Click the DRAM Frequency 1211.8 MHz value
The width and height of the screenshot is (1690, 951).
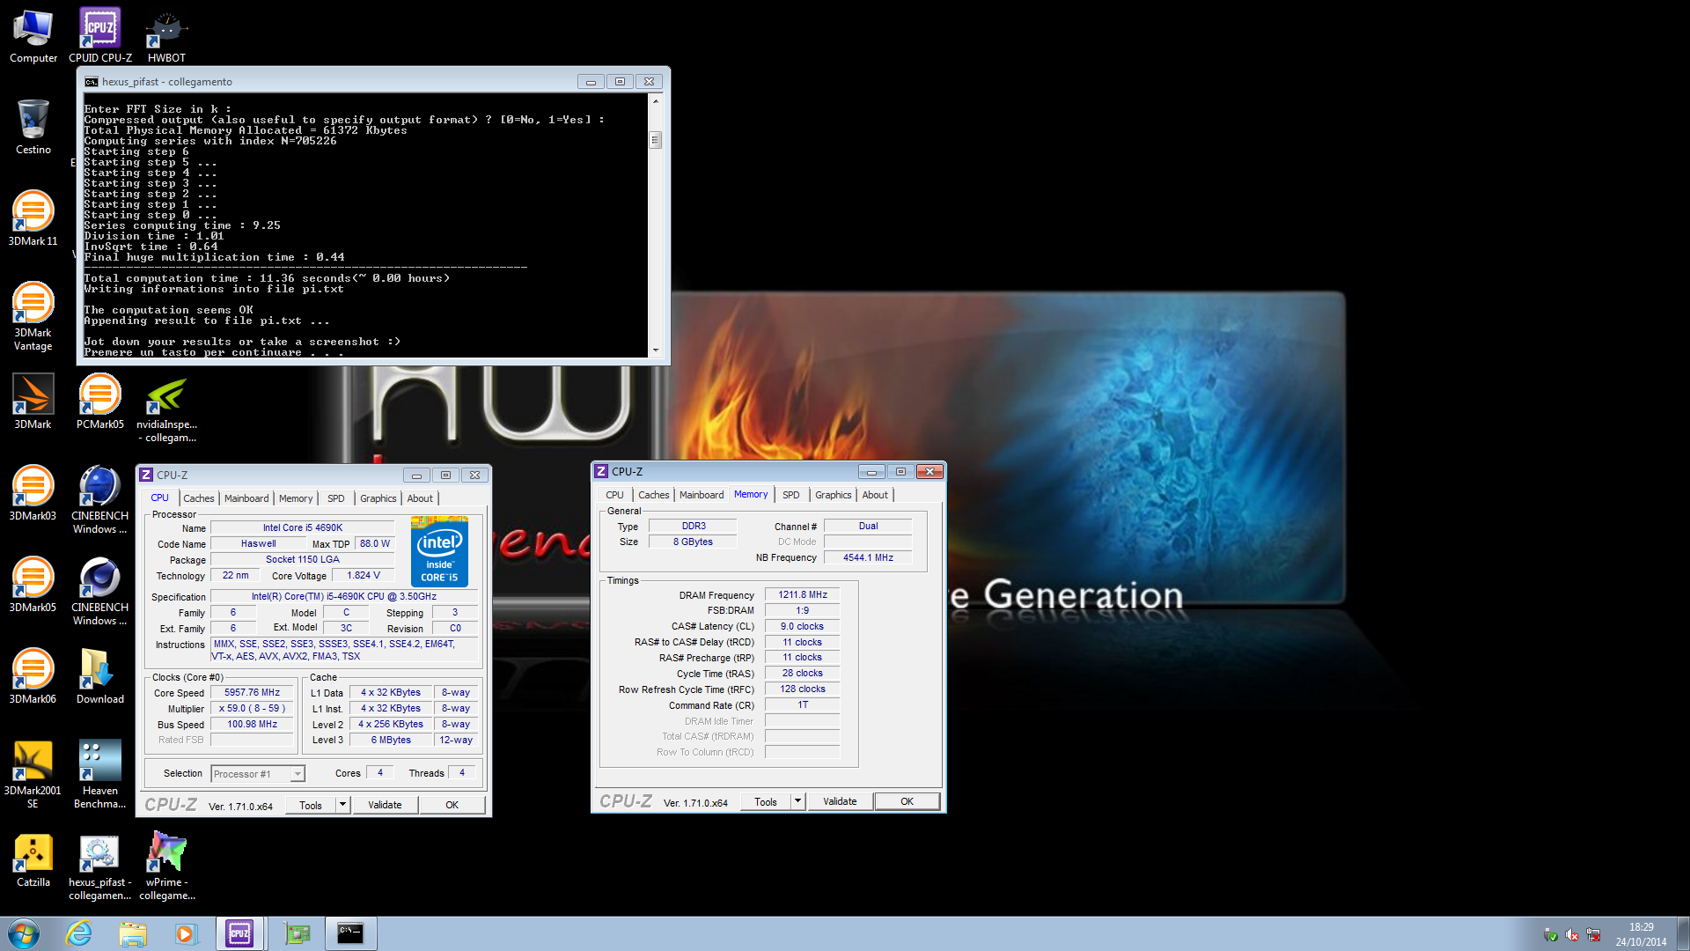pyautogui.click(x=803, y=595)
